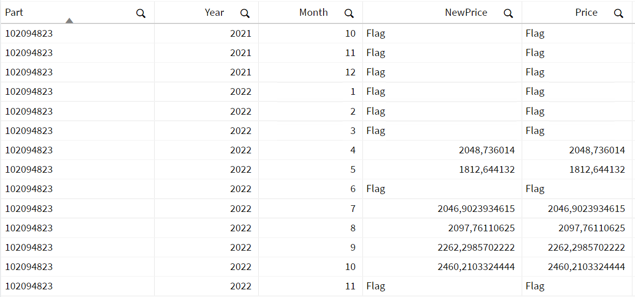
Task: Click Part number in first table row
Action: (x=29, y=34)
